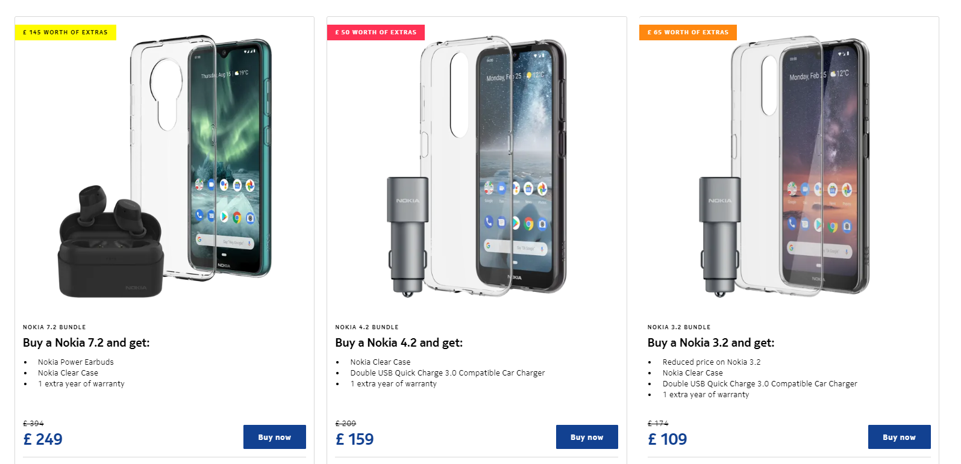Select the 'Buy a Nokia 4.2 and get:' heading
Viewport: 961px width, 464px height.
click(x=399, y=343)
